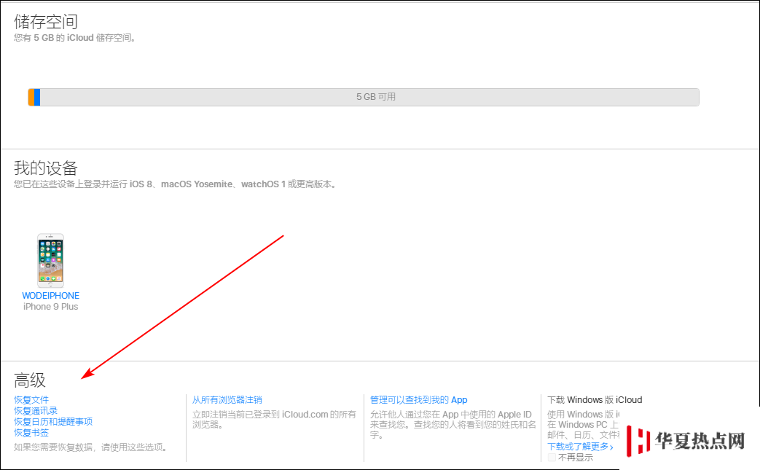Click the blue segment of storage bar
760x470 pixels.
coord(37,97)
